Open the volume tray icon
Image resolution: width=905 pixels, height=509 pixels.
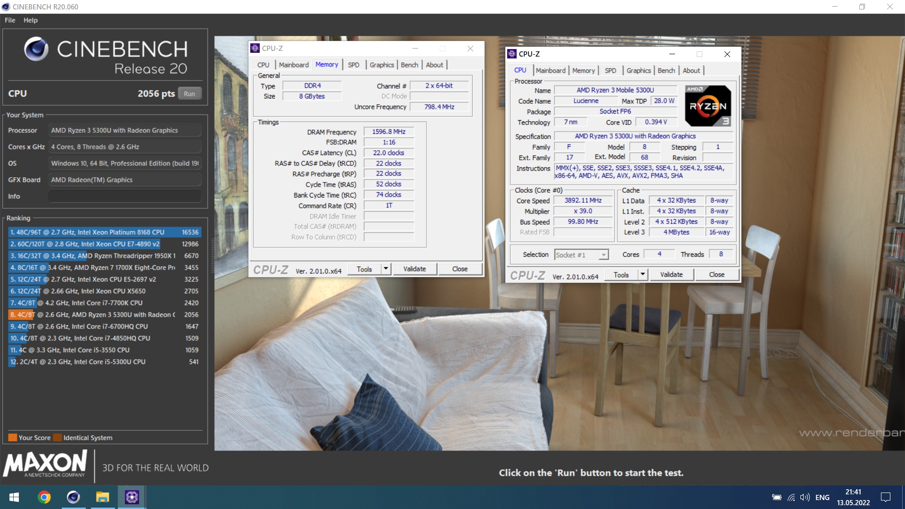805,497
